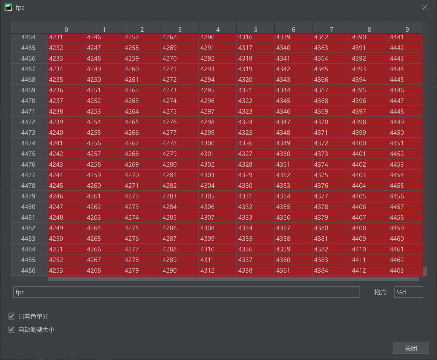This screenshot has width=437, height=360.
Task: Toggle colored cells option off
Action: coord(12,316)
